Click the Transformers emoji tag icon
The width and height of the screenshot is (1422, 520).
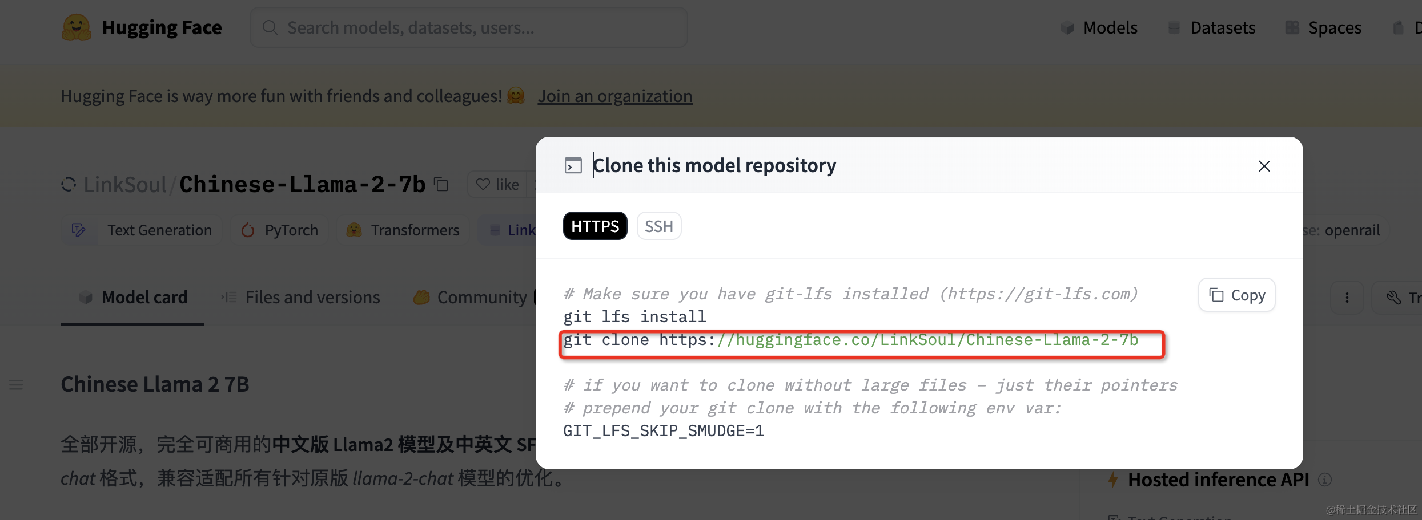(354, 230)
